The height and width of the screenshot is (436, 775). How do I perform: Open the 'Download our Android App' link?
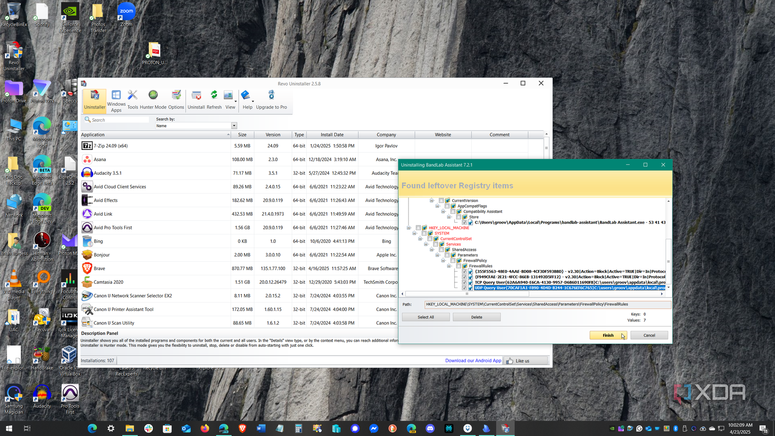473,360
